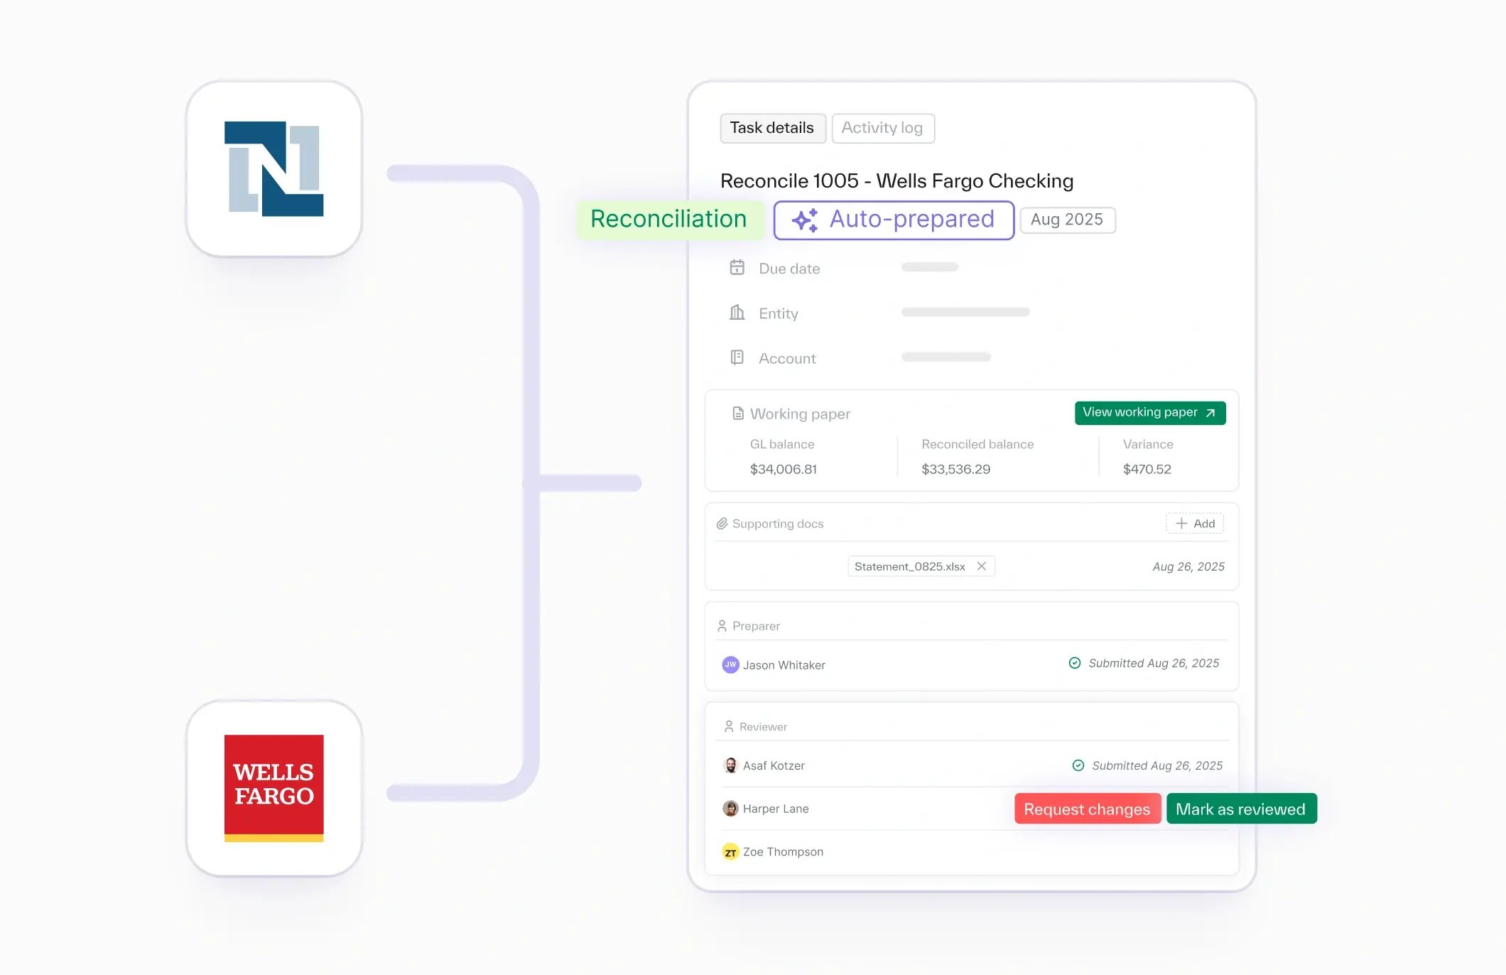This screenshot has width=1506, height=975.
Task: Click the check icon beside Asaf Kotzer's submission
Action: coord(1078,765)
